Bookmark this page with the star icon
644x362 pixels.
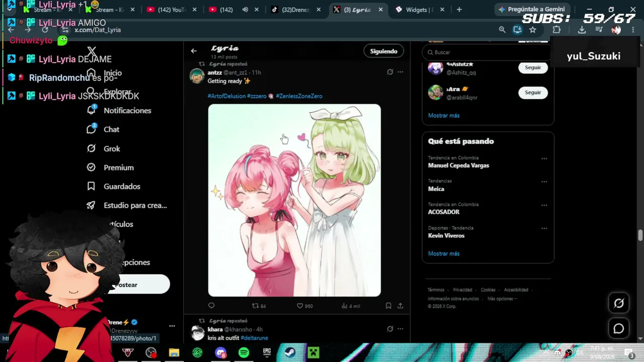point(533,30)
